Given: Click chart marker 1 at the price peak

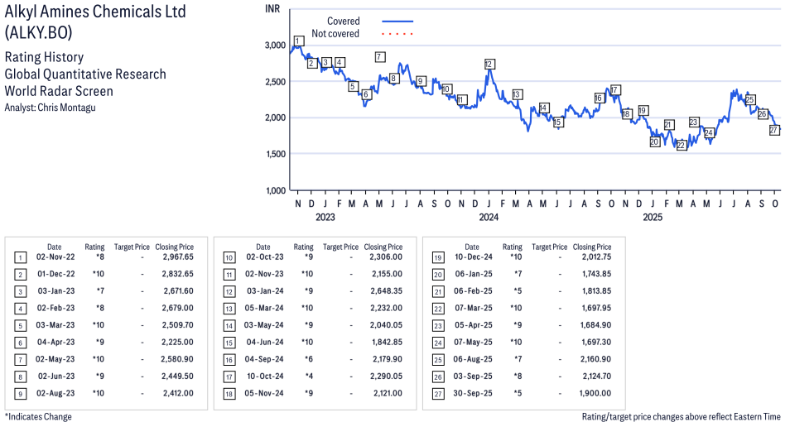Looking at the screenshot, I should point(298,41).
